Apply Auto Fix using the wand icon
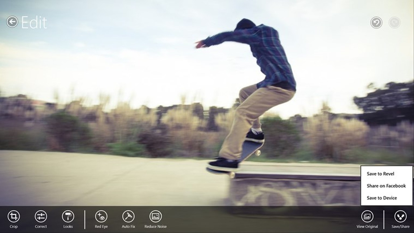This screenshot has width=414, height=233. point(128,216)
